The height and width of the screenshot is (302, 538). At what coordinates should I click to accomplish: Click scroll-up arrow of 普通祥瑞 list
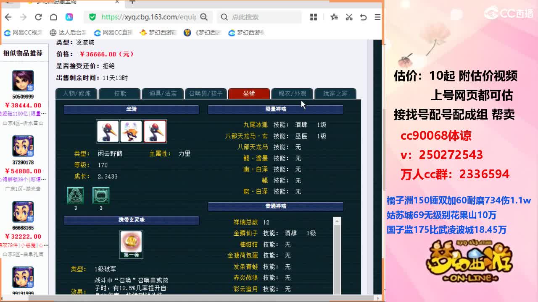[x=337, y=221]
